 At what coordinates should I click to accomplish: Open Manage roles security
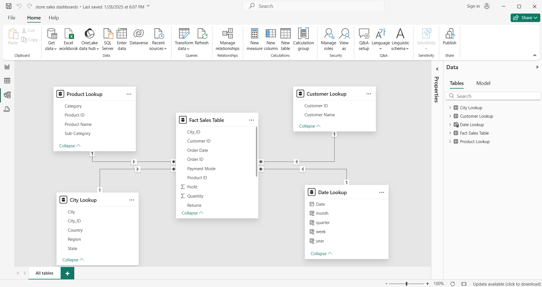pyautogui.click(x=329, y=39)
